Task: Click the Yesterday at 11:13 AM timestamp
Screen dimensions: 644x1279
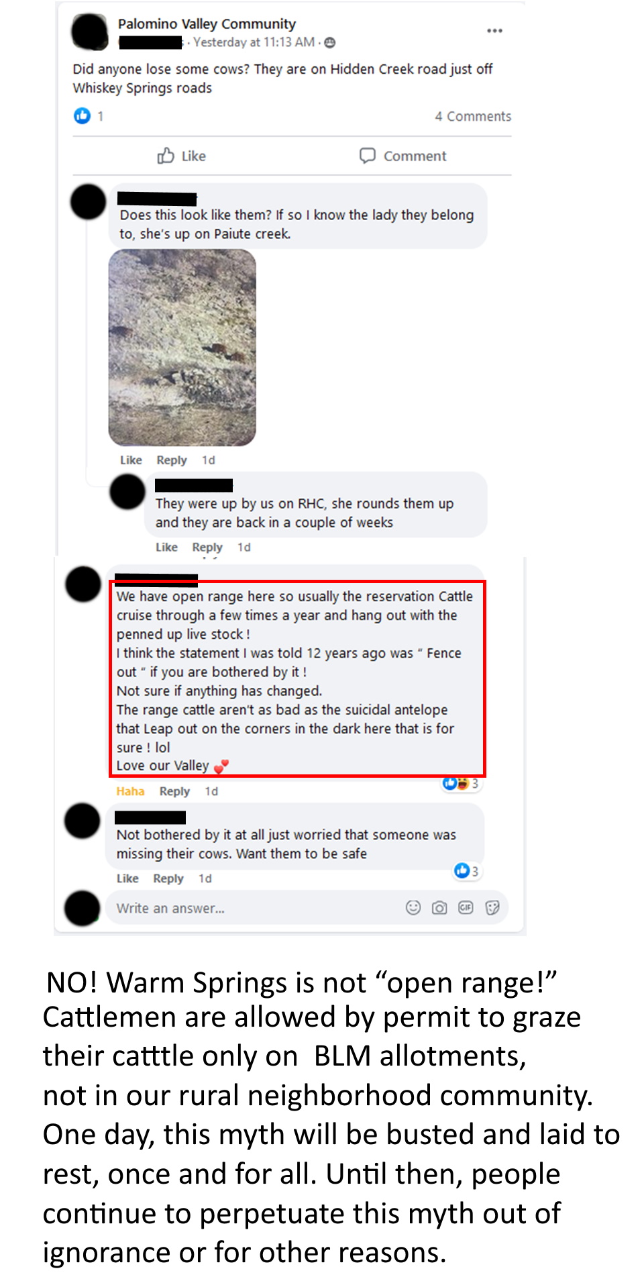Action: pos(254,42)
